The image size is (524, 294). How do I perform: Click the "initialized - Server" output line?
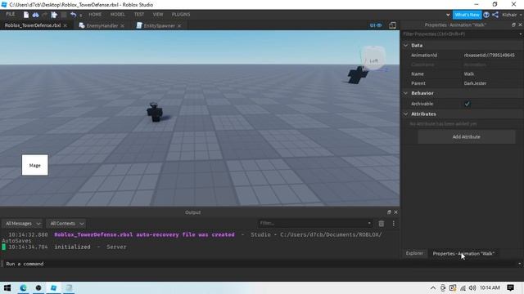[90, 247]
